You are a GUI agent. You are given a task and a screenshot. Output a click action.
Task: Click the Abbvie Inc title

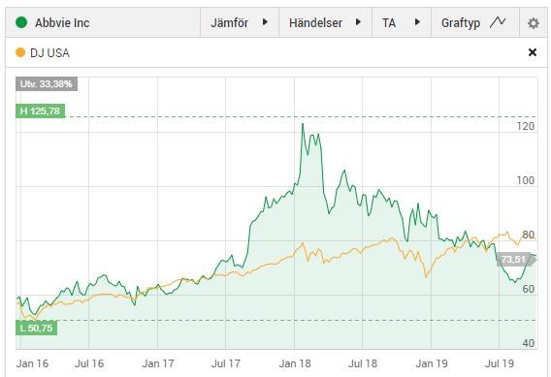(x=62, y=23)
